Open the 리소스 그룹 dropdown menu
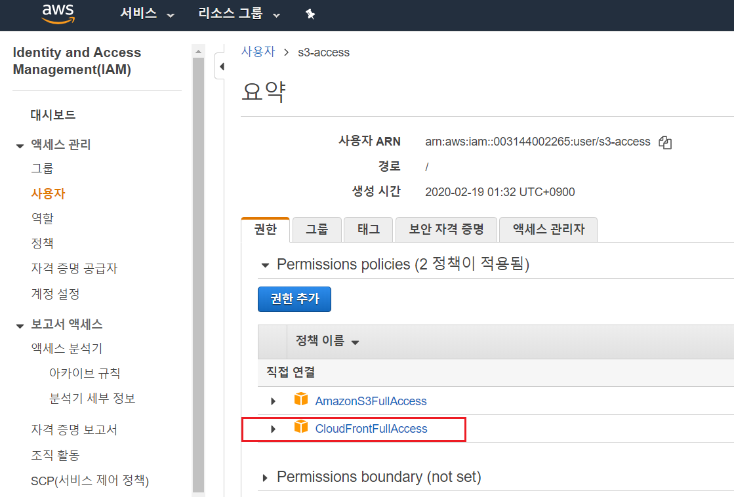The height and width of the screenshot is (497, 734). 239,14
